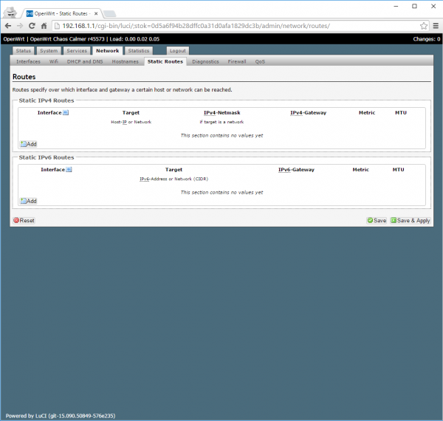Click the browser forward arrow
443x421 pixels.
click(21, 26)
